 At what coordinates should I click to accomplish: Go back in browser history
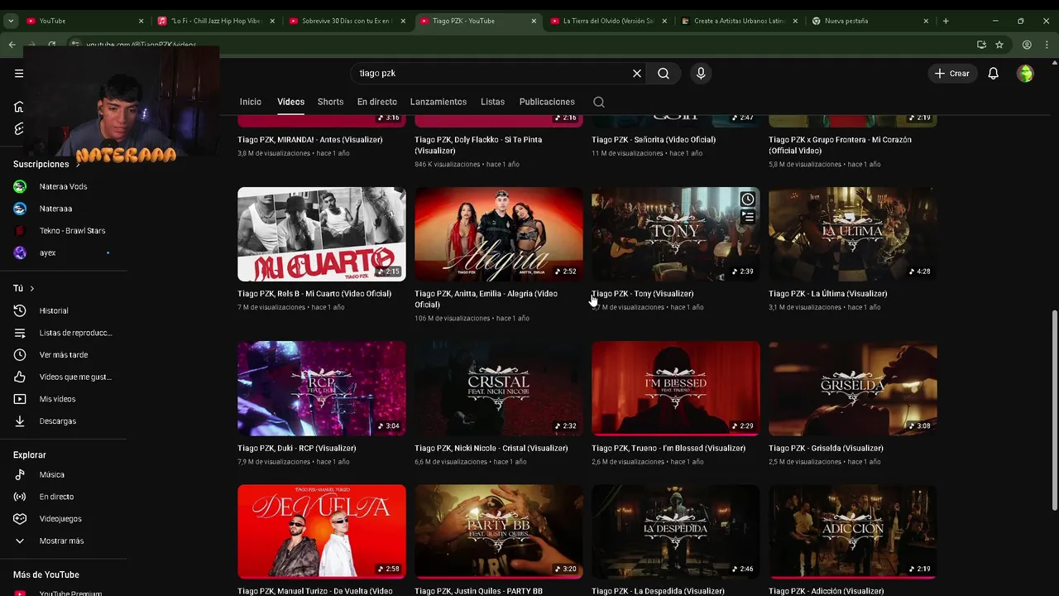12,45
